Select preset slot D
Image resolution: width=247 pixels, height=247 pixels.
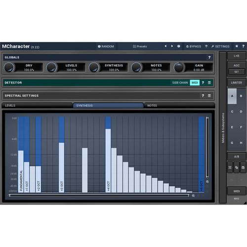tap(241, 112)
